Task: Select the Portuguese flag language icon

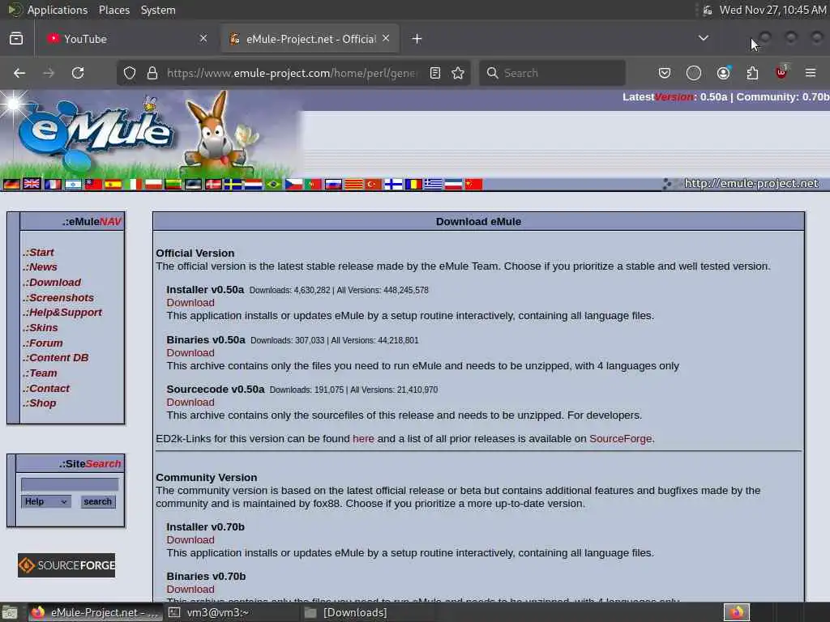Action: (x=314, y=184)
